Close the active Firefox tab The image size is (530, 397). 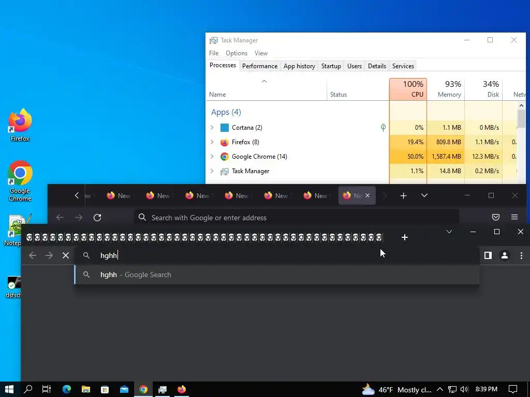pyautogui.click(x=367, y=195)
